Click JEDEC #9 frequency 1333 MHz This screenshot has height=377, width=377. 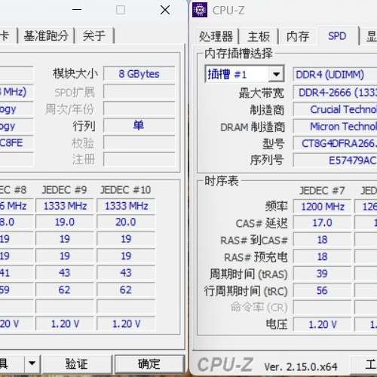pyautogui.click(x=65, y=206)
